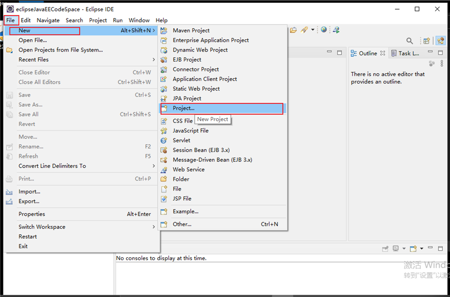Screen dimensions: 450x297
Task: Minimize the Outline panel
Action: pos(430,52)
